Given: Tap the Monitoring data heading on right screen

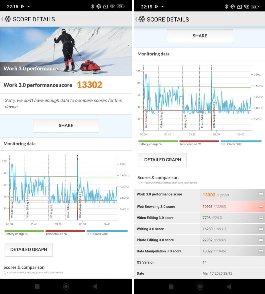Looking at the screenshot, I should tap(154, 54).
